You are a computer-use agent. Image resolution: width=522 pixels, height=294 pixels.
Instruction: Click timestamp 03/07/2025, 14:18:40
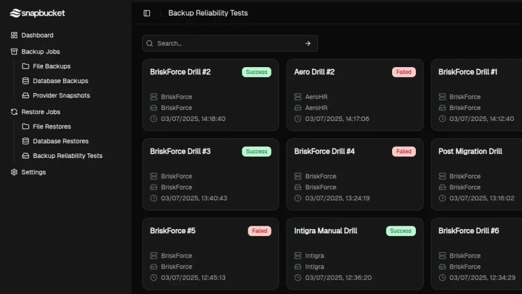point(193,119)
